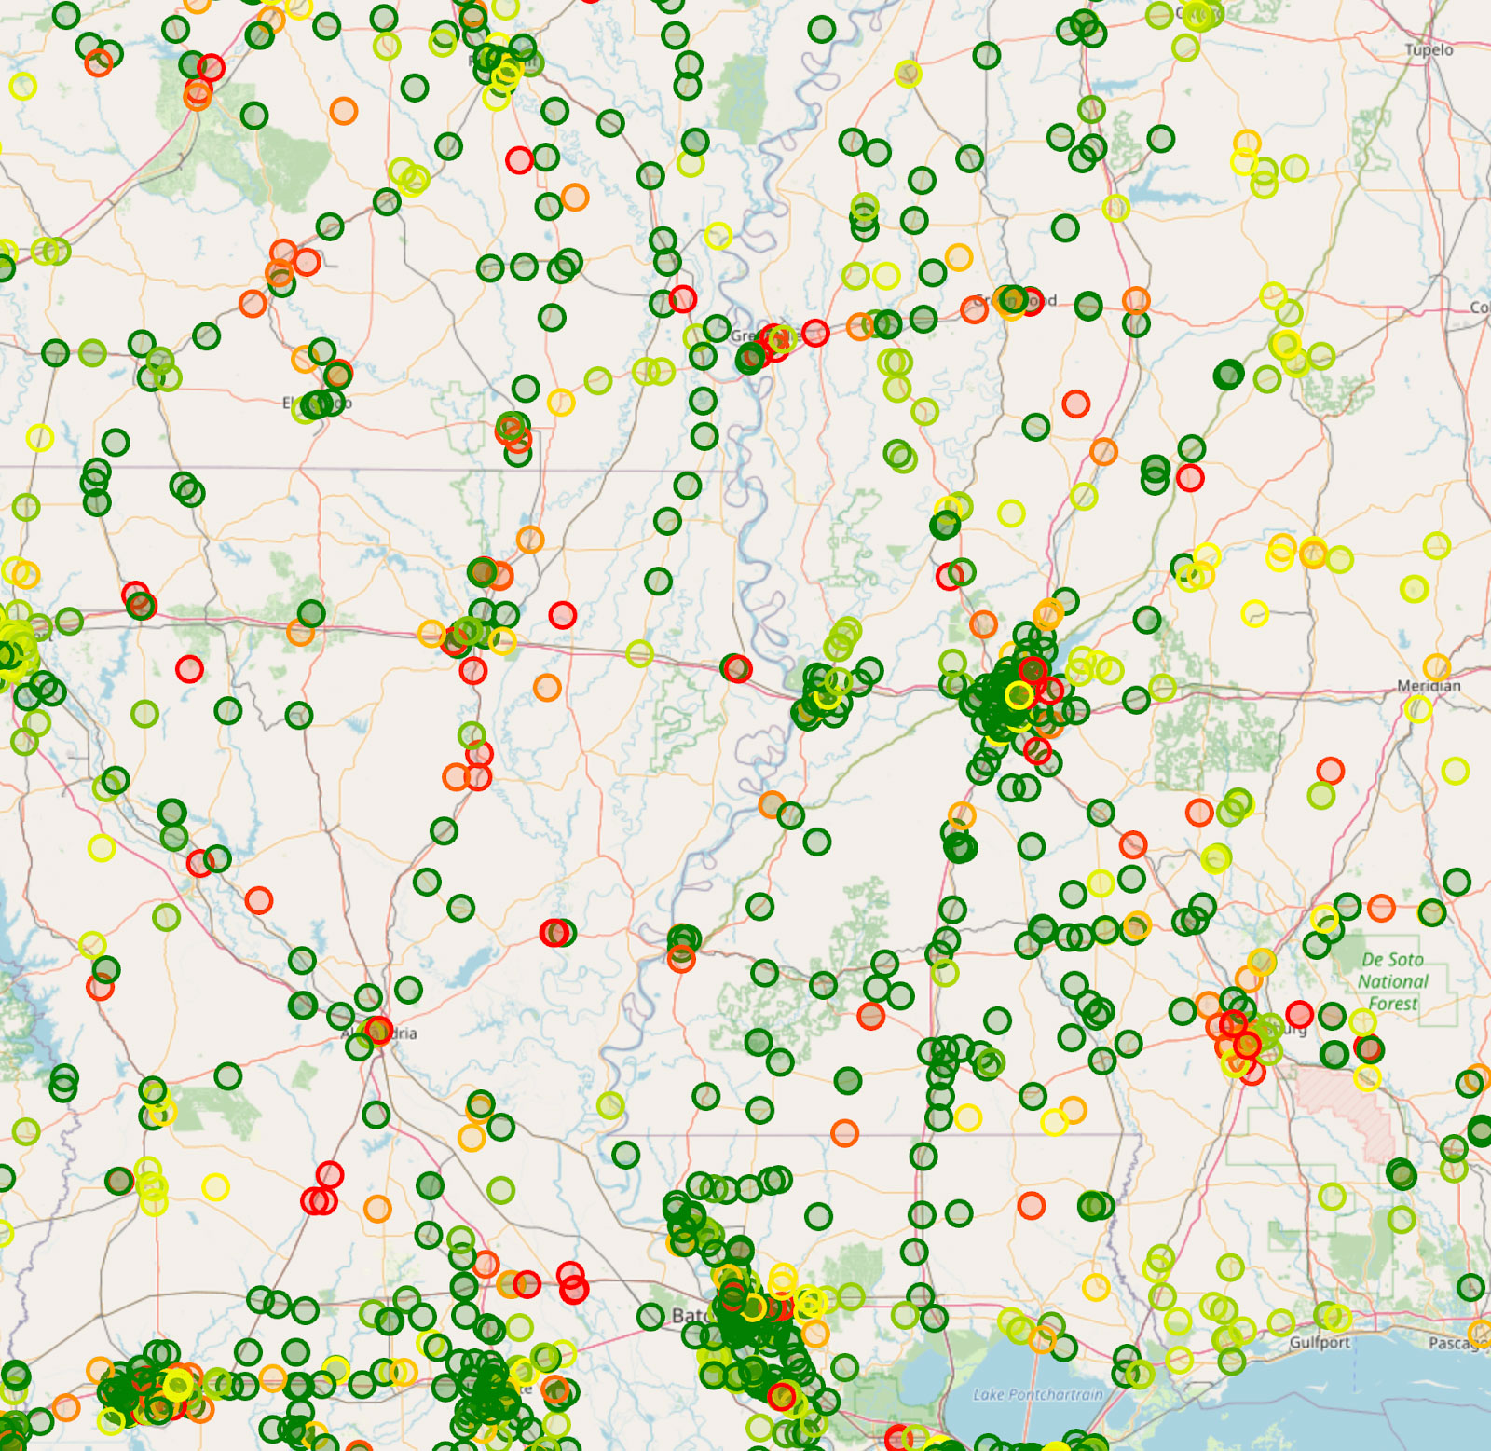Select the Baton Rouge city label

[x=688, y=1315]
